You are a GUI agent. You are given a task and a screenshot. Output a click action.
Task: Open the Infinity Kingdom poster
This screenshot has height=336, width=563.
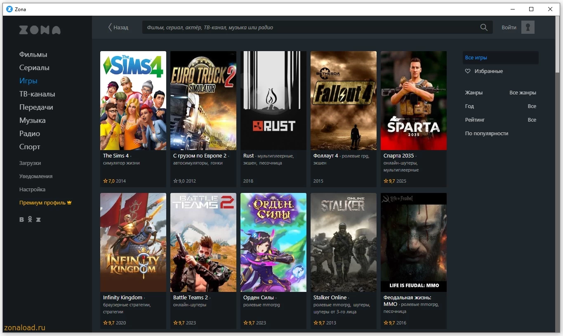coord(133,242)
